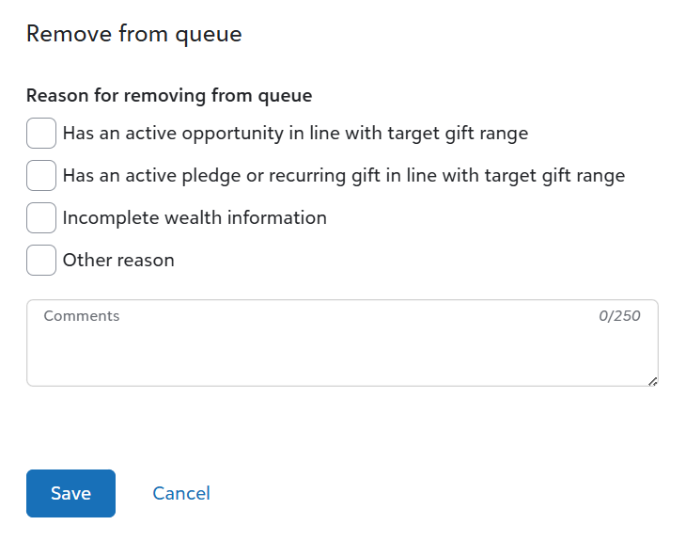Click the 'Reason for removing from queue' heading
The height and width of the screenshot is (541, 686).
tap(169, 95)
